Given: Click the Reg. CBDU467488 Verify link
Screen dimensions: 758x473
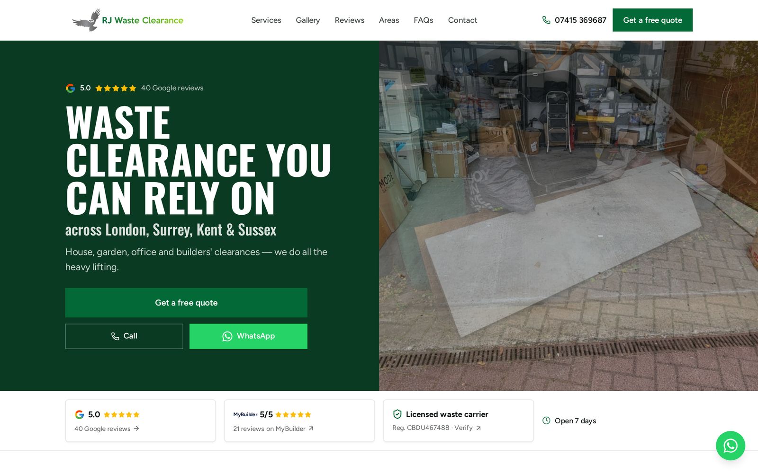Looking at the screenshot, I should (436, 428).
